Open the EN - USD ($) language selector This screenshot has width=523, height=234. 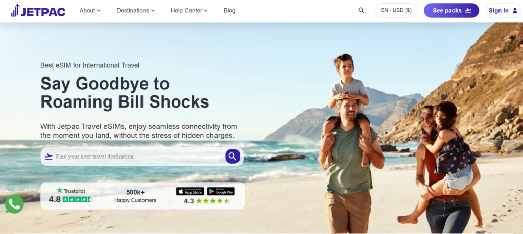click(396, 10)
